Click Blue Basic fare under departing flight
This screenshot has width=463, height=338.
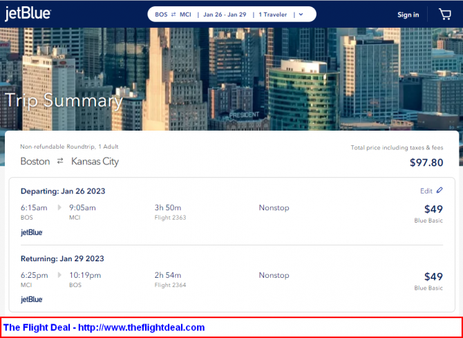[428, 220]
